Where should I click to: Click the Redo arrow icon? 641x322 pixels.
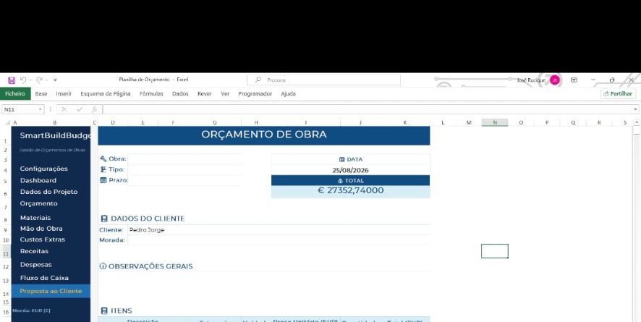point(39,80)
